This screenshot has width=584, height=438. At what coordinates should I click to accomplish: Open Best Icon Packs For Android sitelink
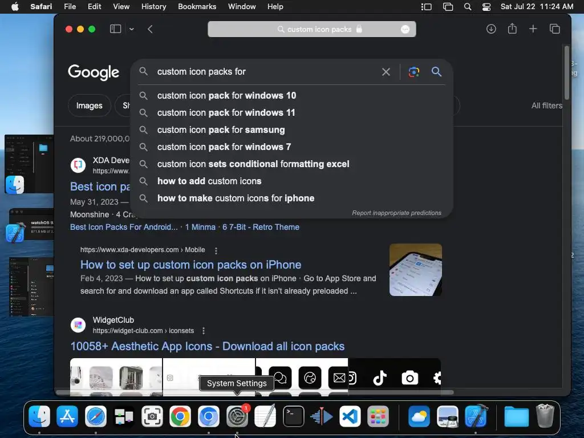pyautogui.click(x=124, y=227)
